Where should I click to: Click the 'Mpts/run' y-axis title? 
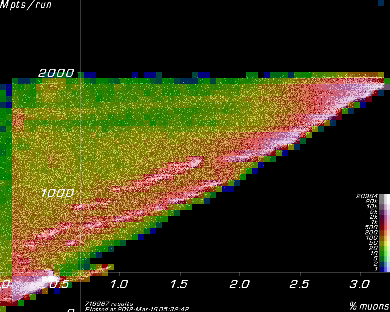pos(26,6)
